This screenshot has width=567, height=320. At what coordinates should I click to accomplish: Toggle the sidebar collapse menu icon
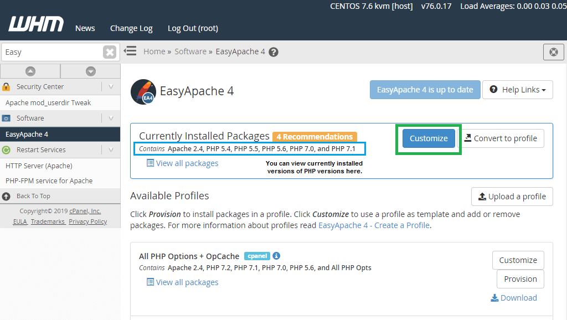tap(130, 51)
